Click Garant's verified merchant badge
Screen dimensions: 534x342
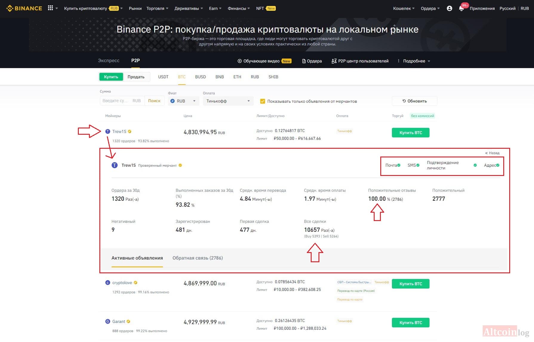click(x=128, y=321)
